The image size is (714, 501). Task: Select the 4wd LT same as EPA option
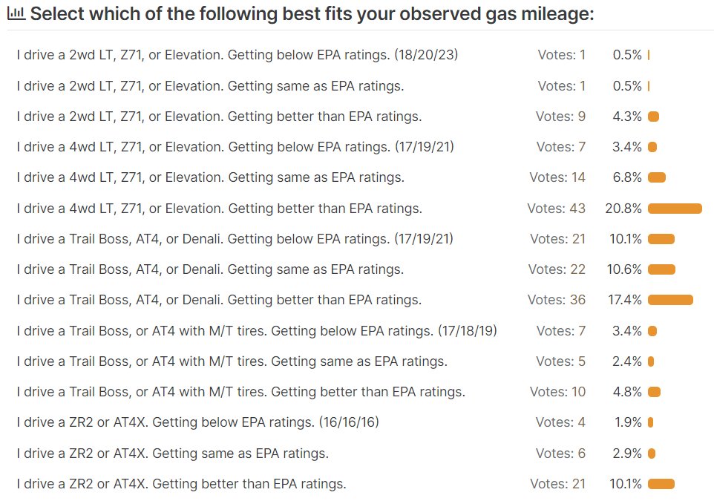(210, 177)
